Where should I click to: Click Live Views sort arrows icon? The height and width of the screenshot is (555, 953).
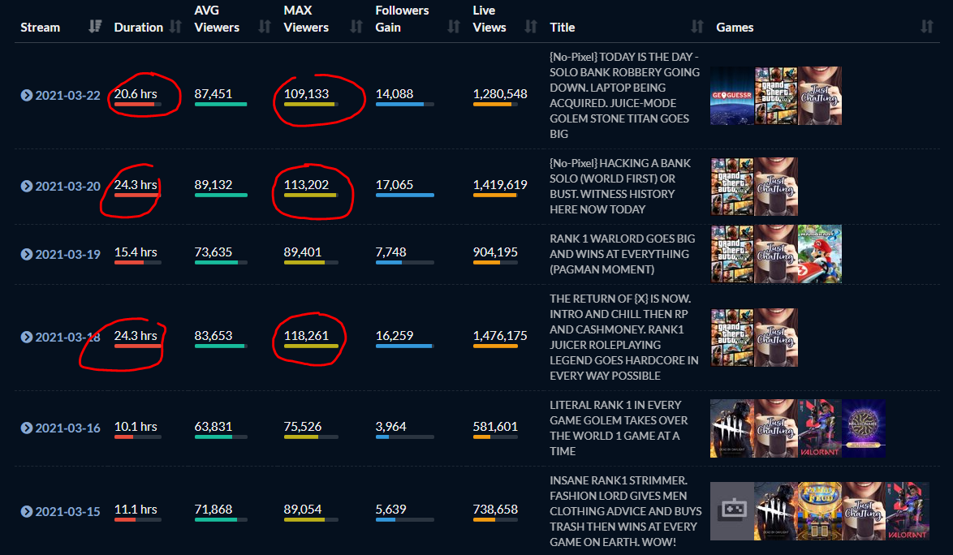pyautogui.click(x=531, y=27)
